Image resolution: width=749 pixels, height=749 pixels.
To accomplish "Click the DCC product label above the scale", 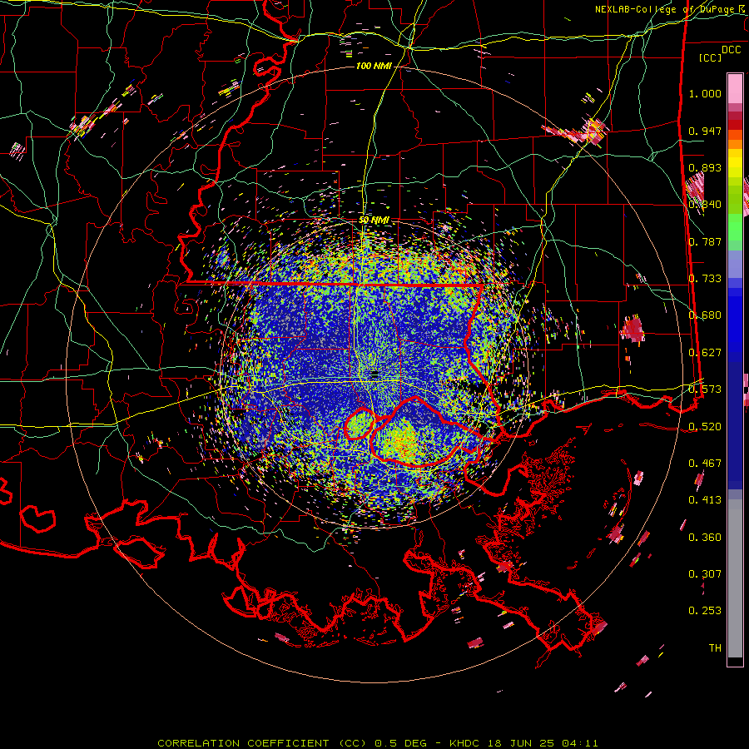I will click(731, 50).
